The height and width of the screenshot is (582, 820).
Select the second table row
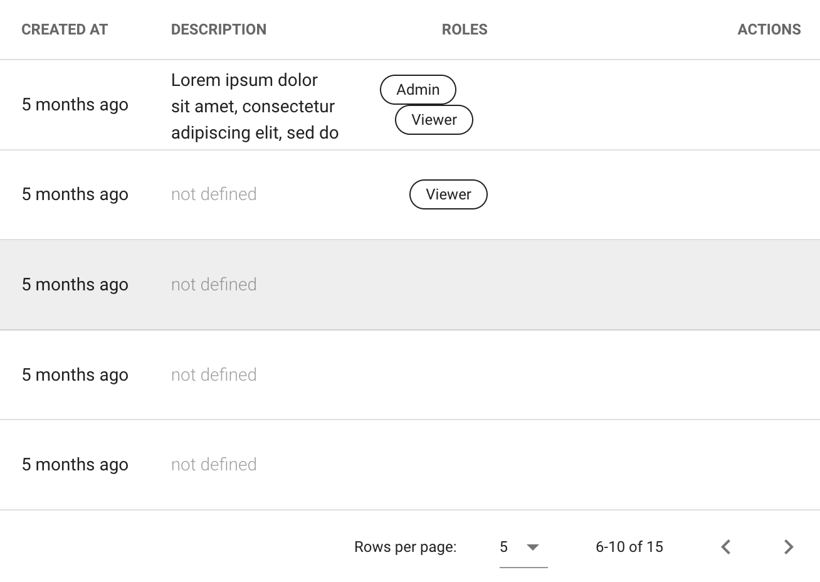pyautogui.click(x=410, y=194)
